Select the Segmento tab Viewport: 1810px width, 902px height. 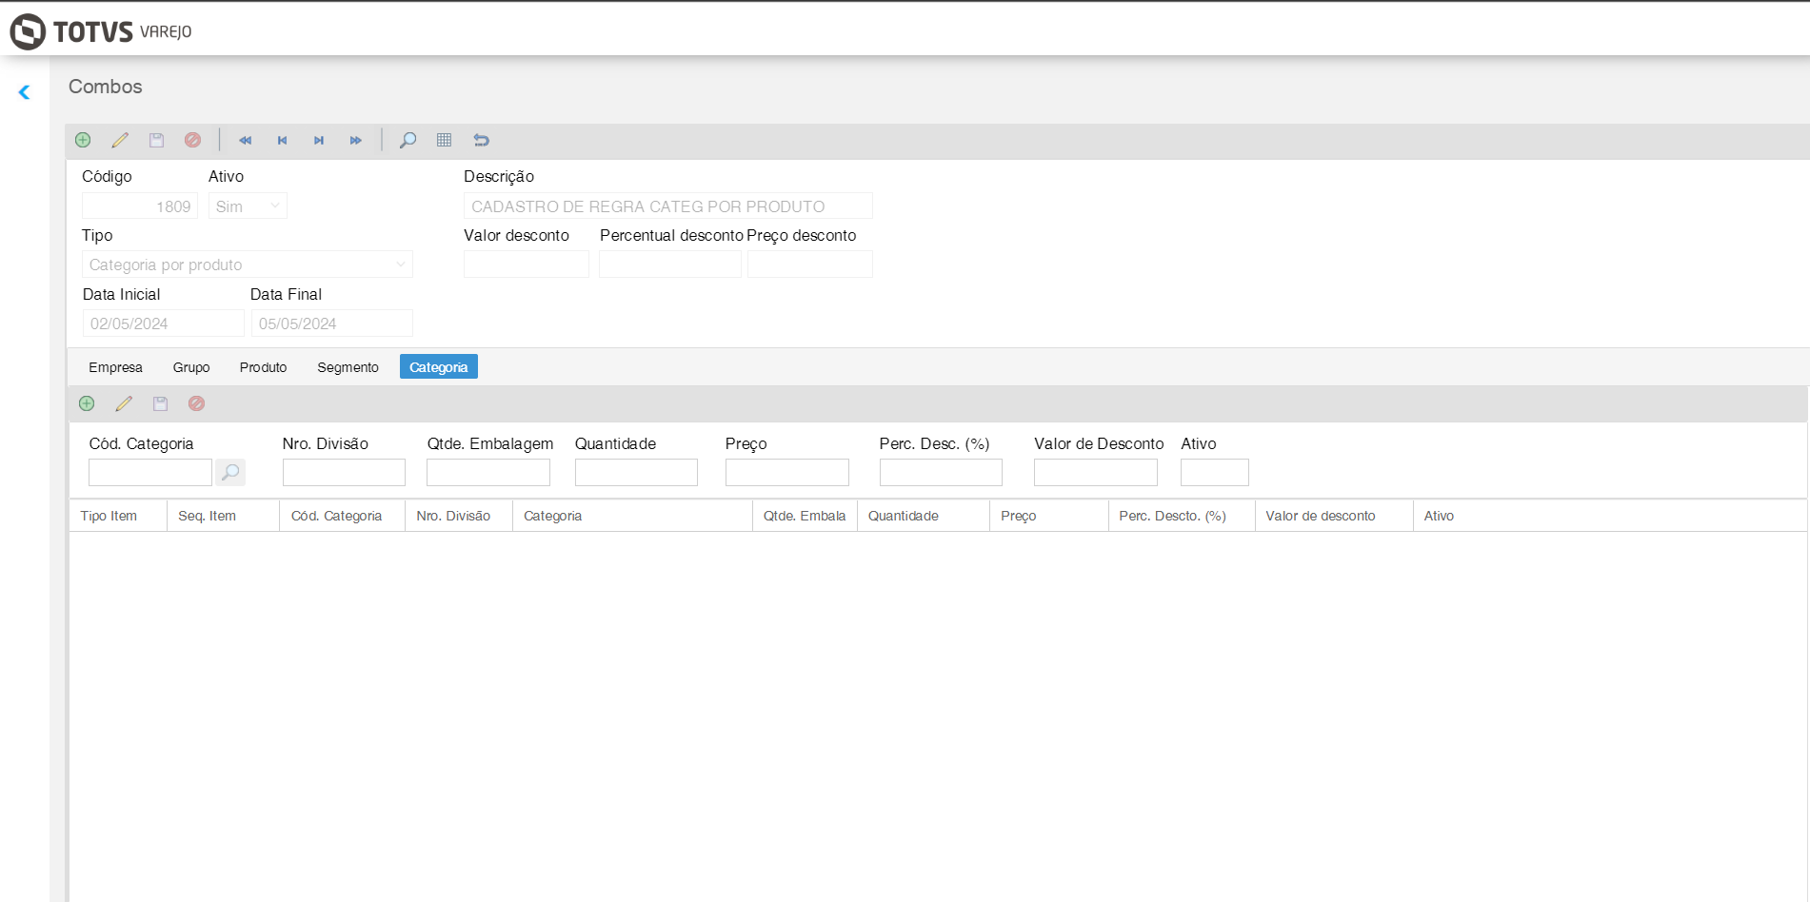click(x=348, y=367)
